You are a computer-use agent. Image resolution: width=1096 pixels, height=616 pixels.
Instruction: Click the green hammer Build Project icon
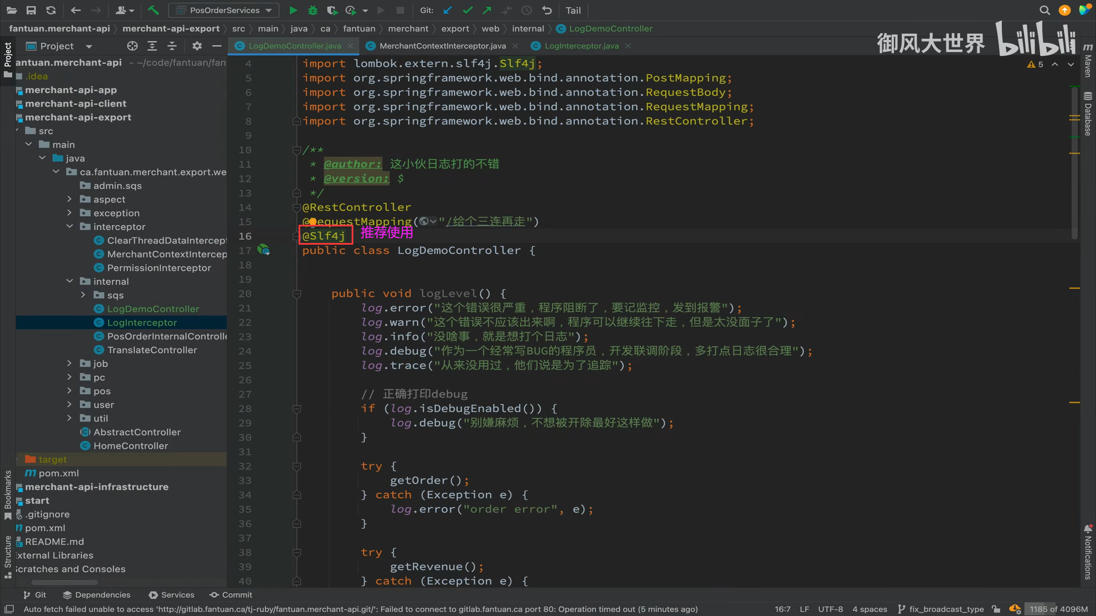pos(153,10)
